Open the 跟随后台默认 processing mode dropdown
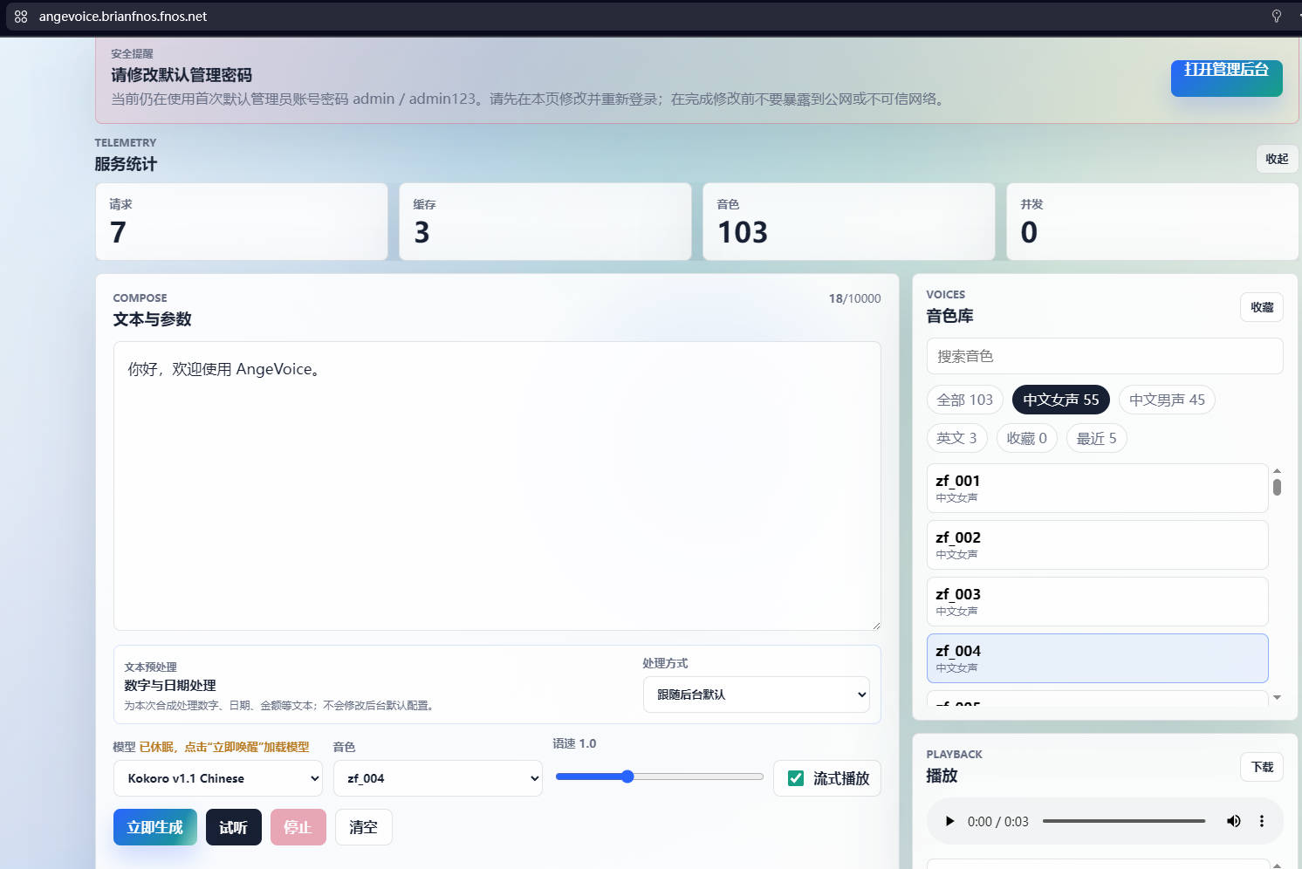This screenshot has height=869, width=1302. (757, 695)
